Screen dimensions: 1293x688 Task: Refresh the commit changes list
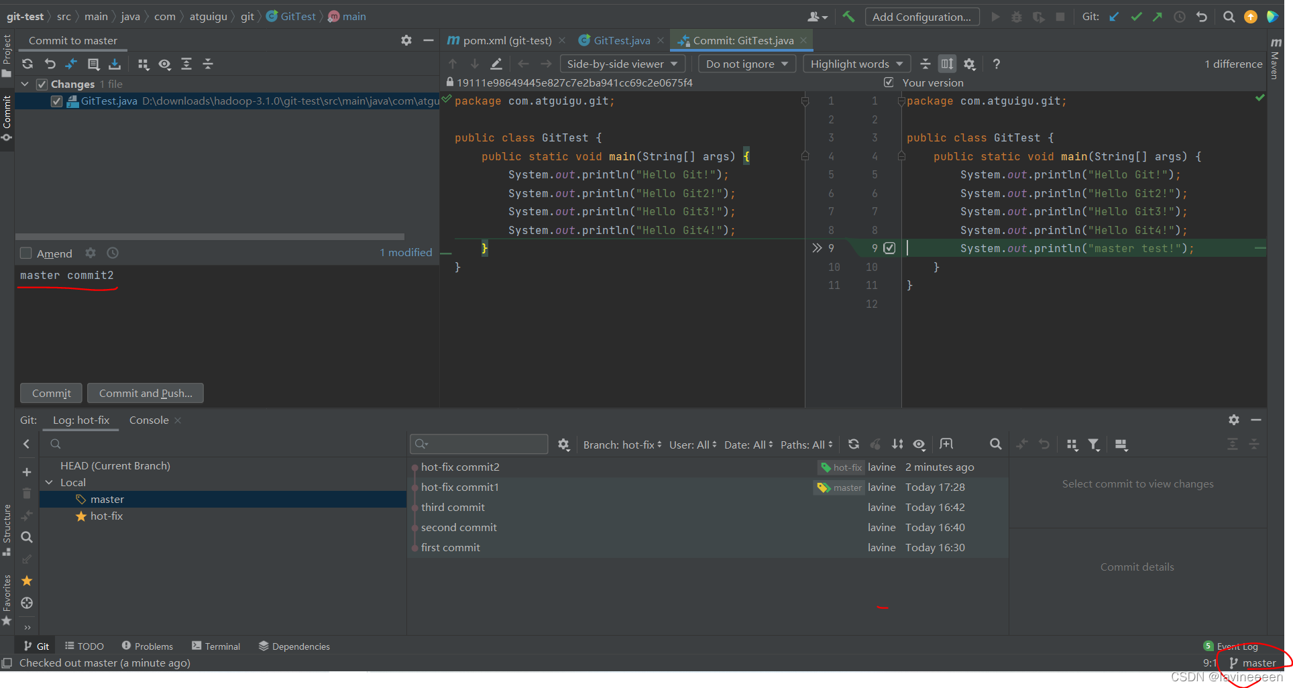(x=27, y=64)
